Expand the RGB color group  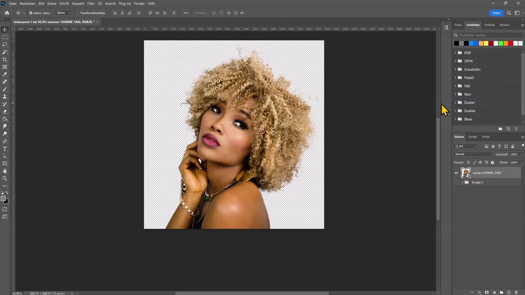pyautogui.click(x=455, y=53)
